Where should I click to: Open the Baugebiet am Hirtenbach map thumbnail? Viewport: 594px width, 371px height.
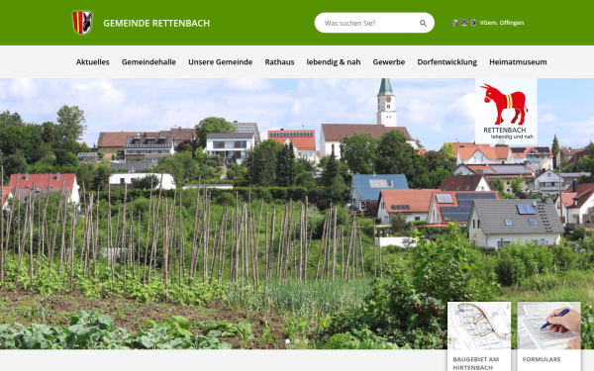(x=479, y=325)
